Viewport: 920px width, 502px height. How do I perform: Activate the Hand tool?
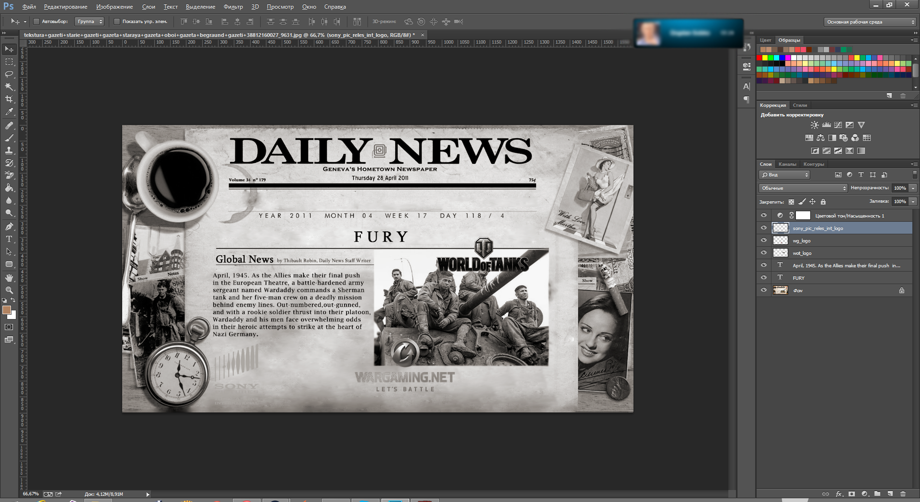9,278
